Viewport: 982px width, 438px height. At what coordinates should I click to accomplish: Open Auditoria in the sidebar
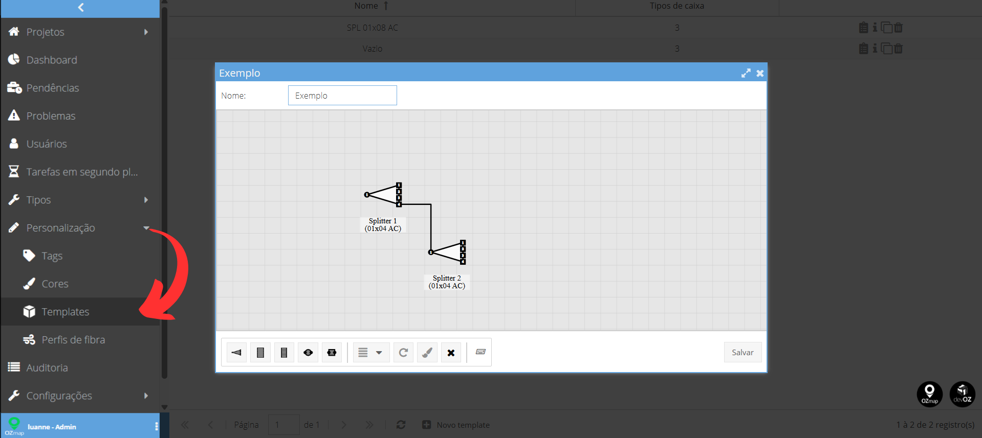pyautogui.click(x=80, y=367)
